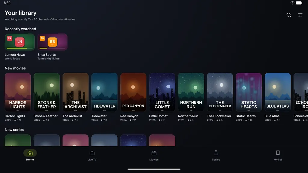The image size is (308, 173).
Task: Open The Clockmaker movie poster
Action: [x=220, y=92]
